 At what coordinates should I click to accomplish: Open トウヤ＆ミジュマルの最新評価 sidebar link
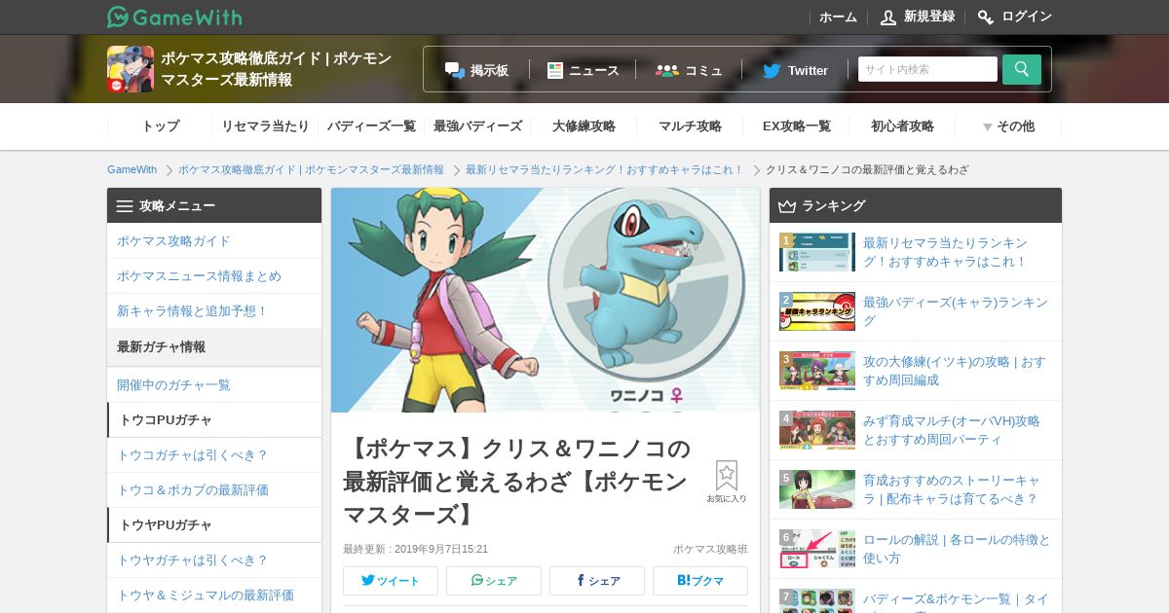click(x=214, y=595)
